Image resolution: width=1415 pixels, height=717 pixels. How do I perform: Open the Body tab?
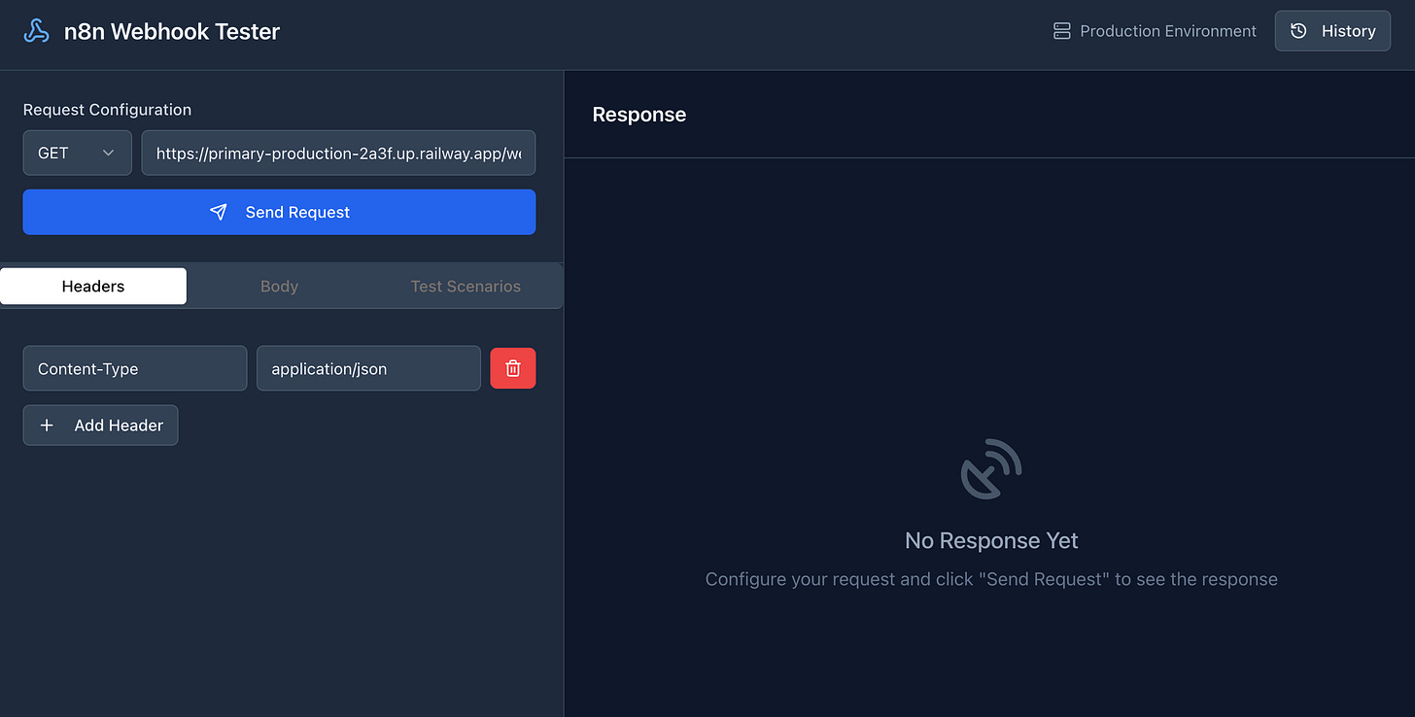280,287
